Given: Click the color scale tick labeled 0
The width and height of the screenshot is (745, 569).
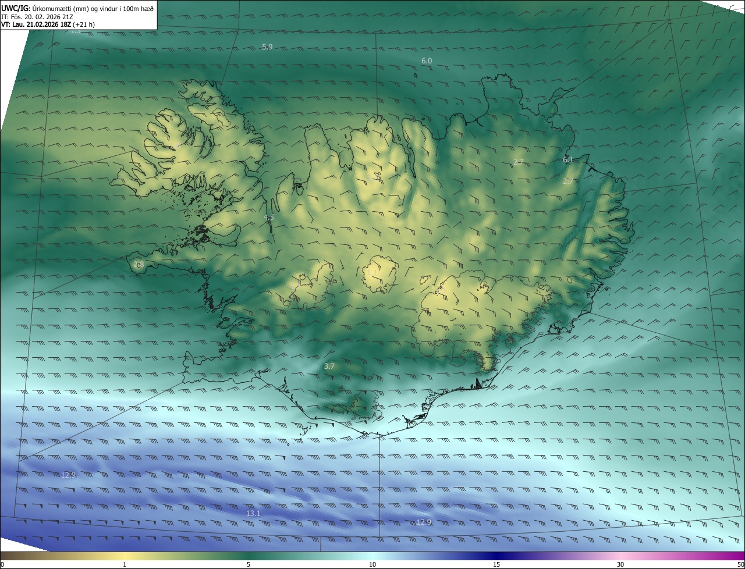Looking at the screenshot, I should pyautogui.click(x=2, y=564).
